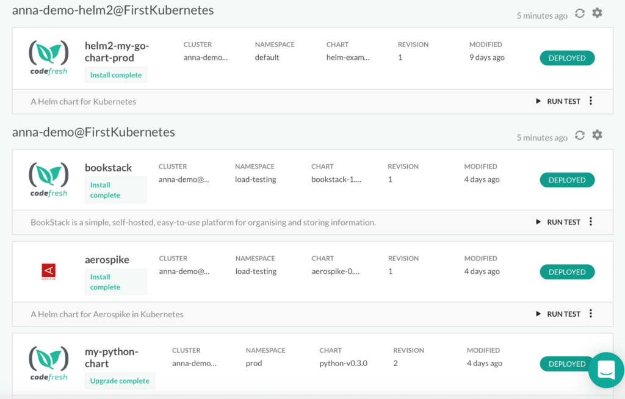Open settings gear for anna-demo@FirstKubernetes
Image resolution: width=625 pixels, height=399 pixels.
597,135
